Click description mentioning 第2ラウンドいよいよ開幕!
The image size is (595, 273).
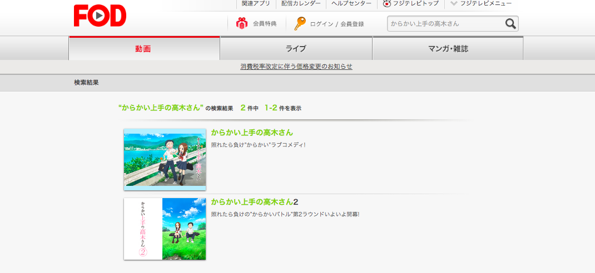click(285, 214)
